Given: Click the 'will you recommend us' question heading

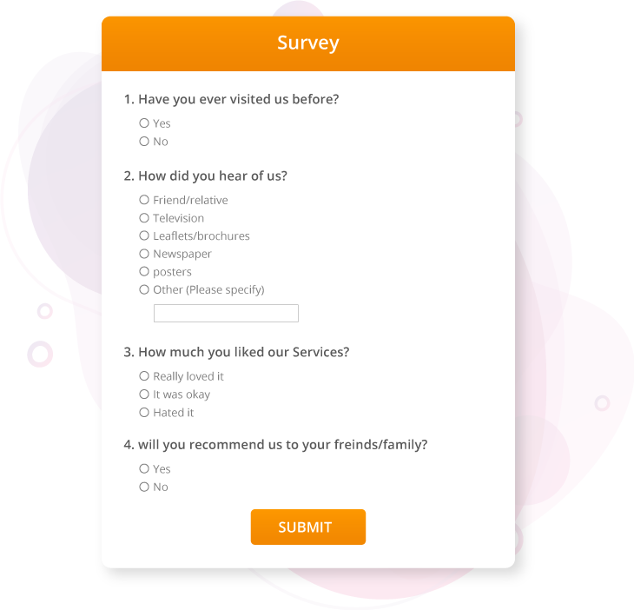Looking at the screenshot, I should point(275,445).
